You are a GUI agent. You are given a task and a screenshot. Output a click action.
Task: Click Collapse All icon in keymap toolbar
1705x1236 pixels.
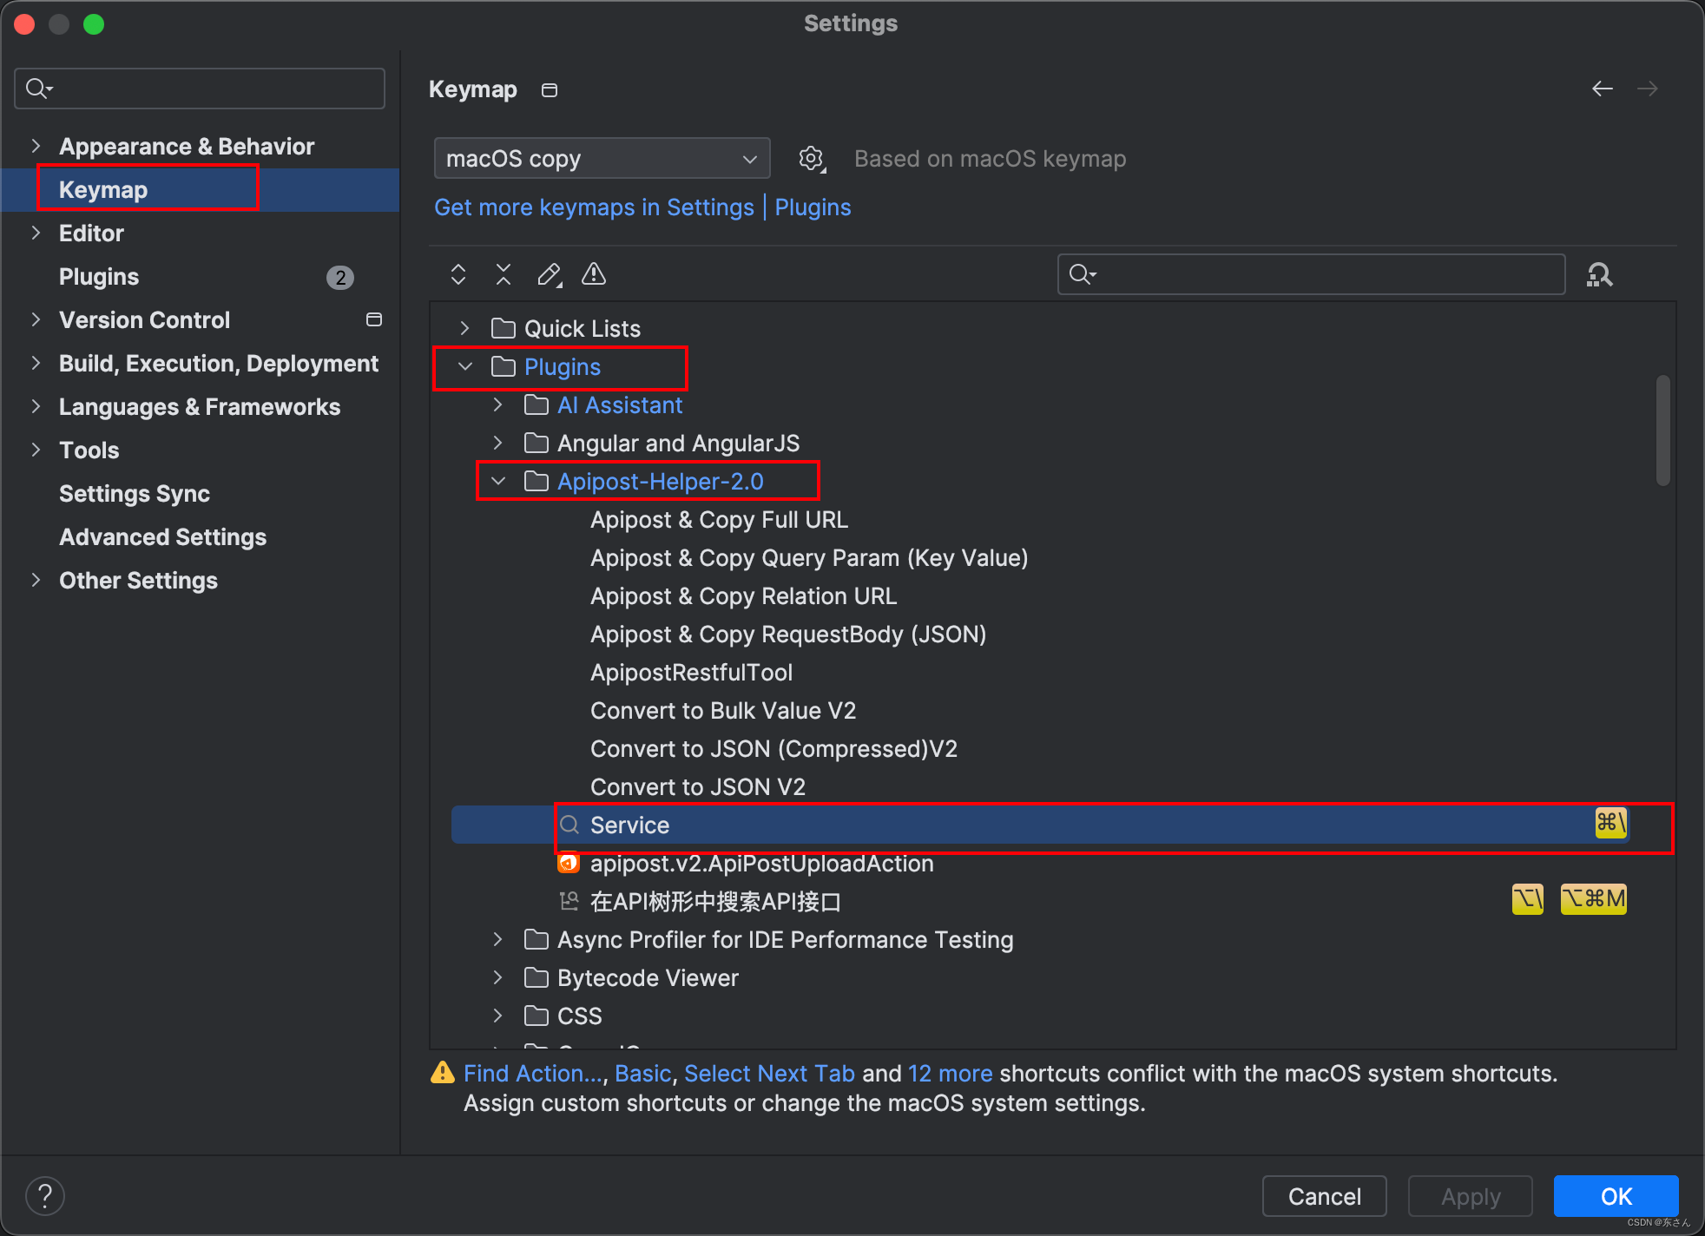tap(504, 275)
